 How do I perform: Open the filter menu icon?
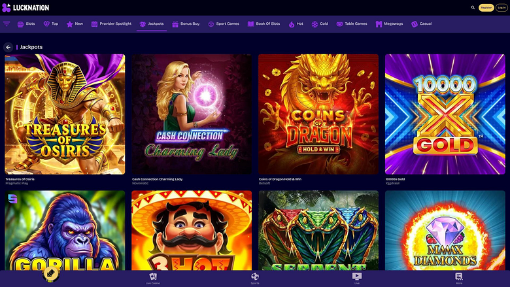click(x=7, y=24)
